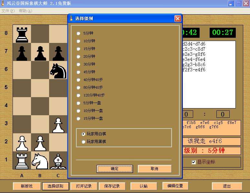Choose 10分钟一盘 game option
The height and width of the screenshot is (193, 250).
tap(78, 111)
